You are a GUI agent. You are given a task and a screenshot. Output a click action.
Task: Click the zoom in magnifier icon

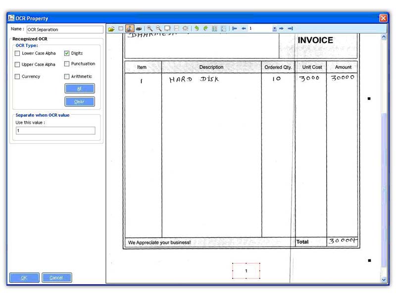[x=149, y=29]
